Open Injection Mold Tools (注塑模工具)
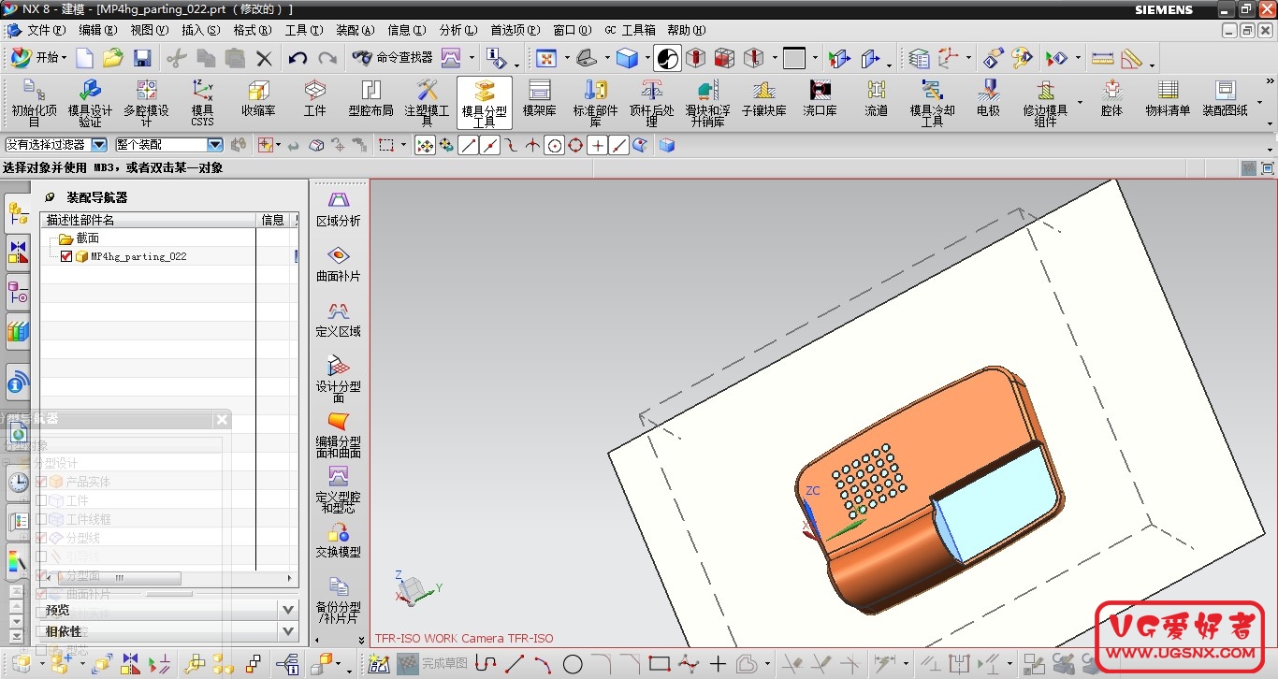 tap(427, 103)
